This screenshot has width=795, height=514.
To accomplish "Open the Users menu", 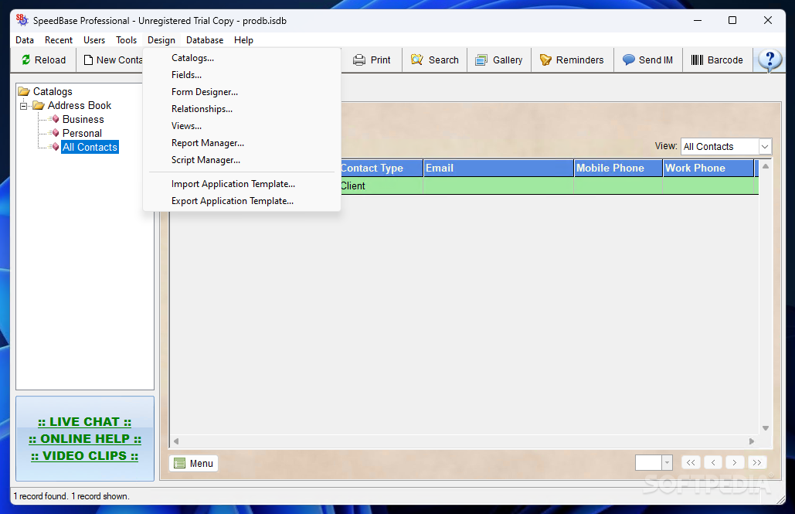I will (x=94, y=40).
